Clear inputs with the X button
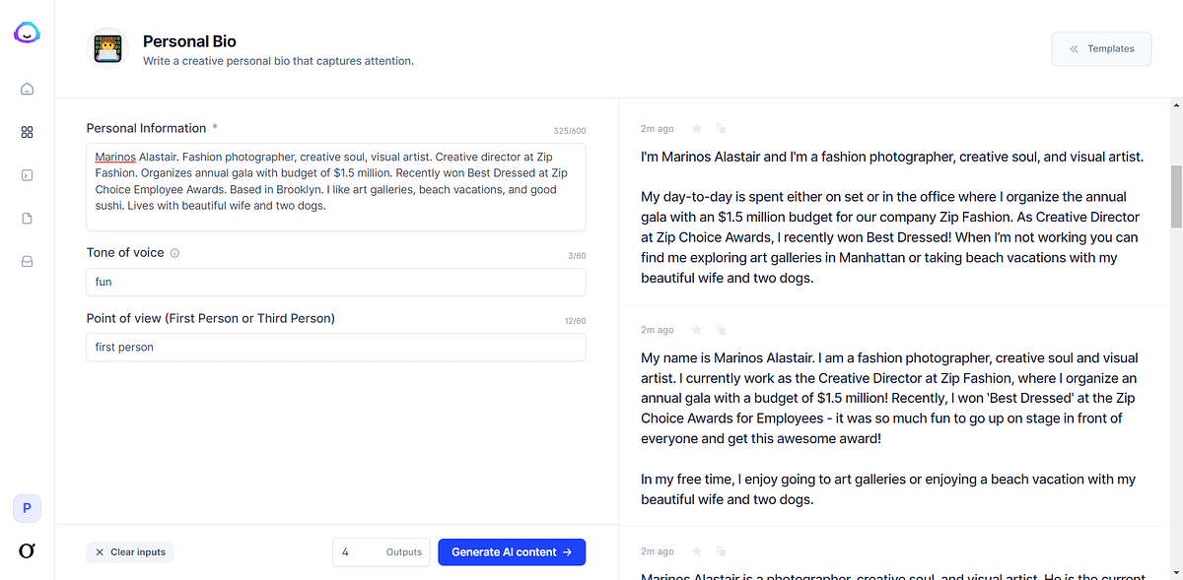Screen dimensions: 1183x580 [130, 552]
